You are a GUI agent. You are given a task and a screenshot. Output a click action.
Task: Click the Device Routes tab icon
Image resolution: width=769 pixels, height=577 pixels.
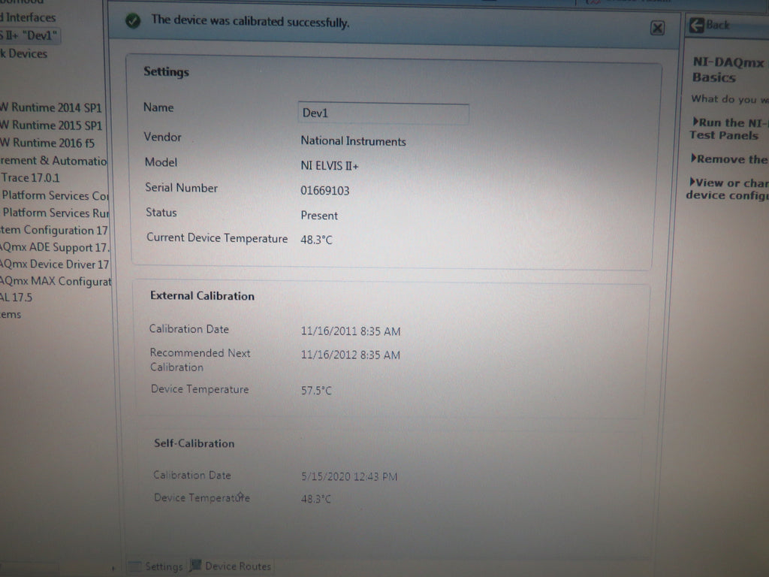196,566
